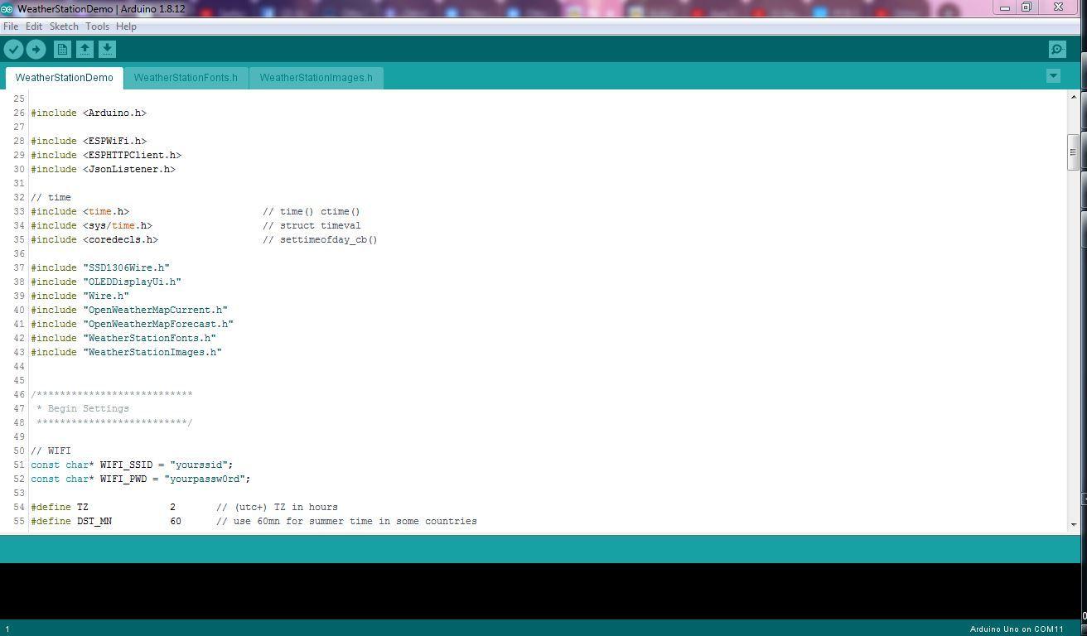Screen dimensions: 1087x636
Task: Open the Tools menu
Action: click(97, 26)
